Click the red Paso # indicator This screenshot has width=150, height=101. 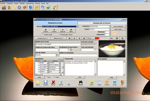point(97,38)
